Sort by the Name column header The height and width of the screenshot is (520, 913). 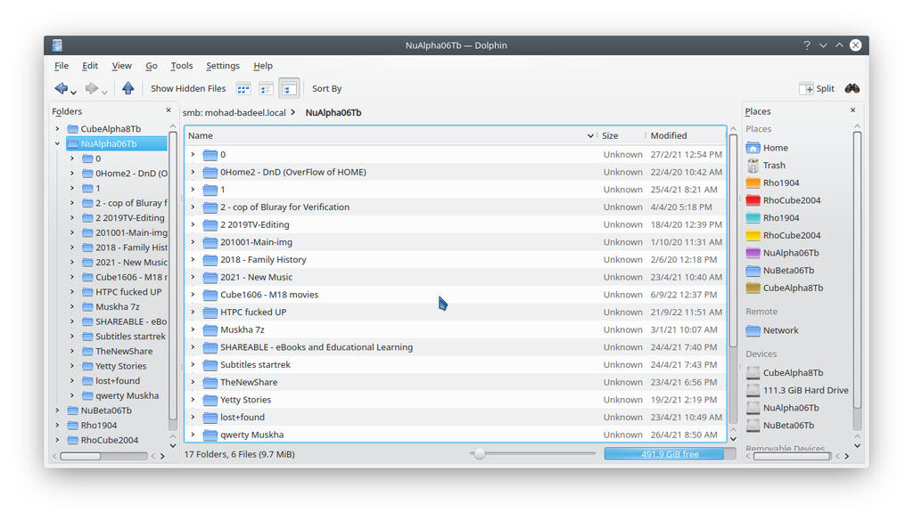(x=391, y=135)
